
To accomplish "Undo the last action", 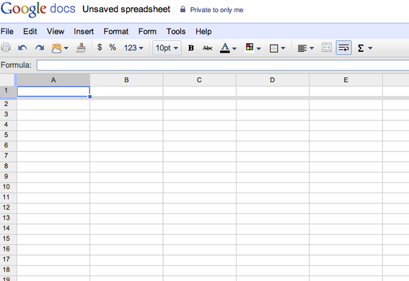I will (22, 48).
